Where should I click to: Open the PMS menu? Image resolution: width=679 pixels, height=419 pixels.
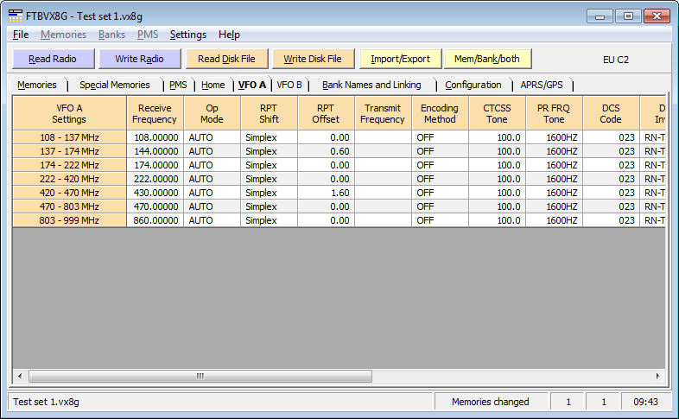click(148, 35)
